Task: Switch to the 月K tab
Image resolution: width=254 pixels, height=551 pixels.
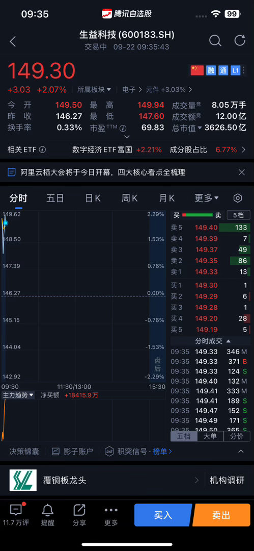Action: tap(166, 198)
